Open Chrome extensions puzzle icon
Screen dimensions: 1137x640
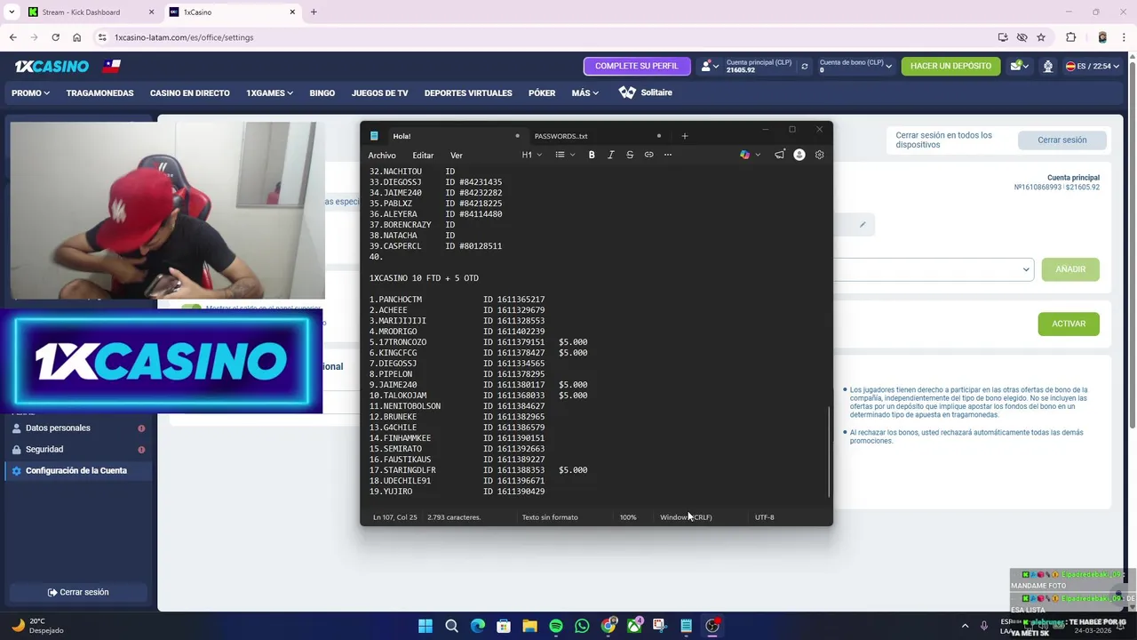(x=1070, y=37)
